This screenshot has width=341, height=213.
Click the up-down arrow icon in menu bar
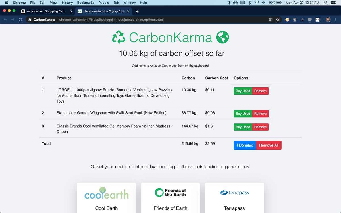pos(229,3)
